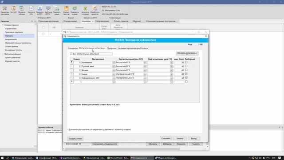Toggle Выборная checkbox for Математика row
The width and height of the screenshot is (284, 160).
click(x=186, y=62)
